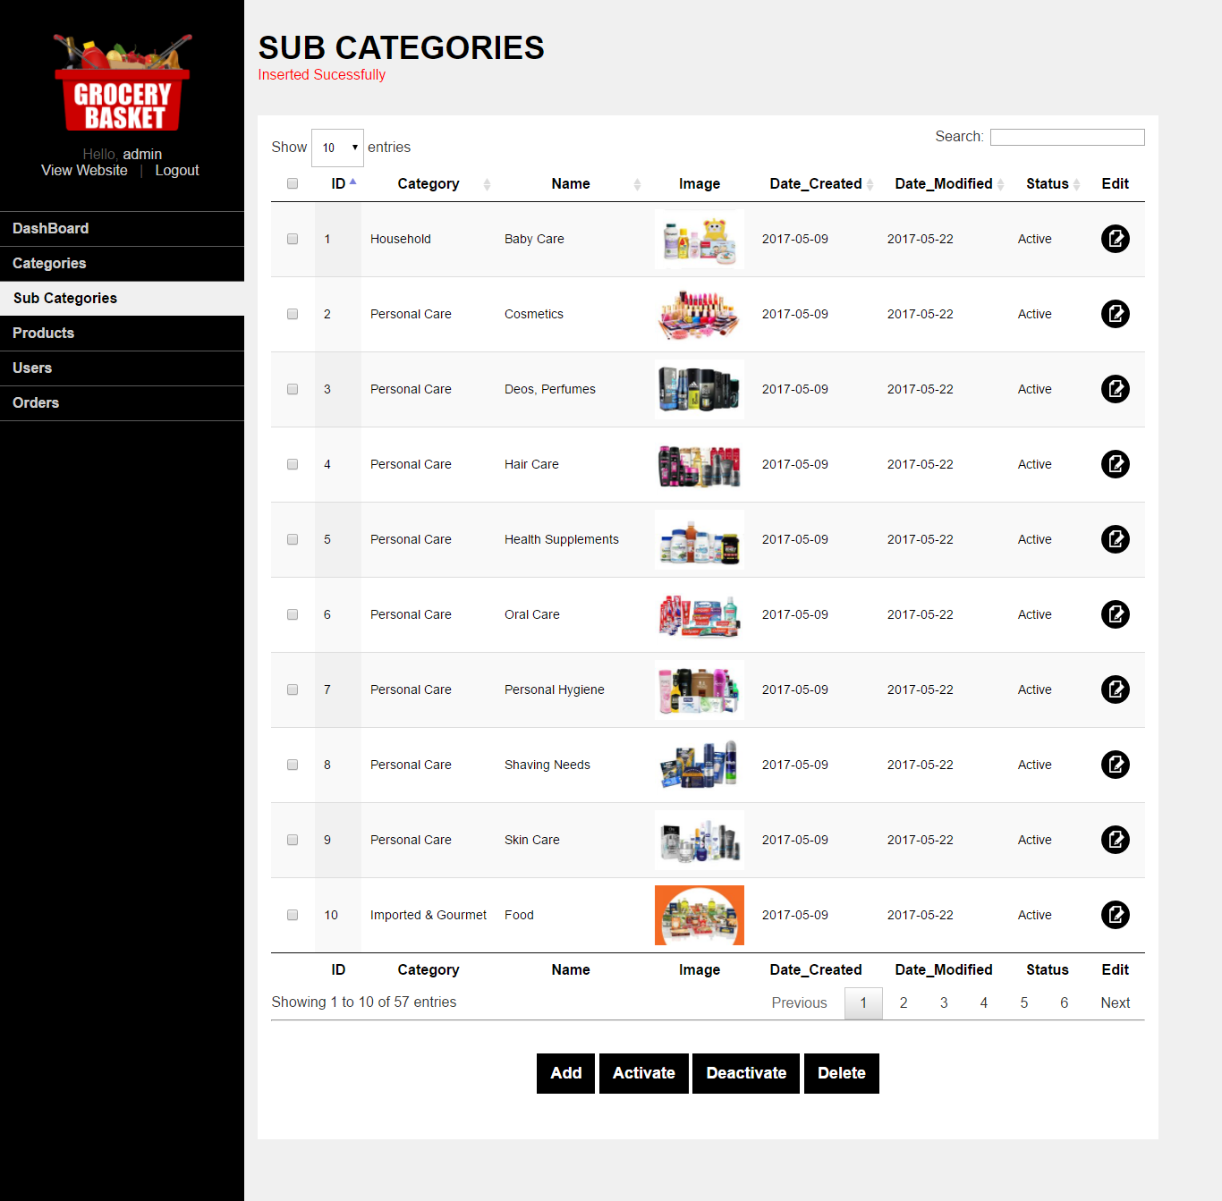Open edit icon for Food row
This screenshot has width=1222, height=1201.
[1115, 915]
